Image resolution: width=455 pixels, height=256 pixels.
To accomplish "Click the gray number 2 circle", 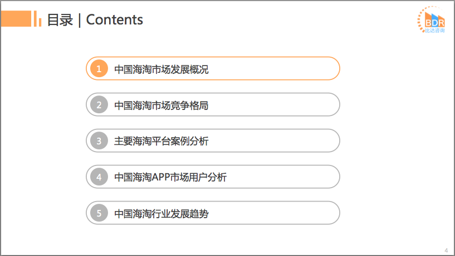I will pyautogui.click(x=99, y=105).
